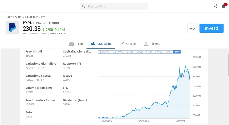
Task: Click the 19/08/2018 chart date label
Action: coord(144,121)
